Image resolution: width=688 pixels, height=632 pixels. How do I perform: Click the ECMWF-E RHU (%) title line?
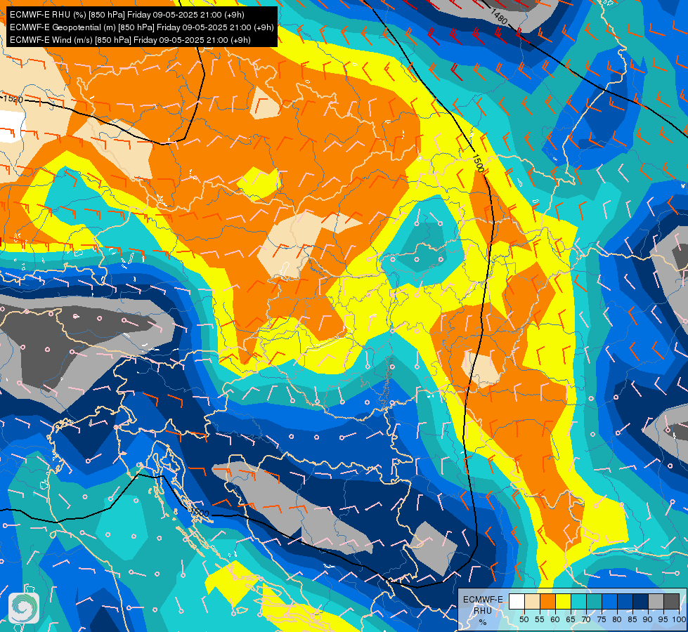click(x=126, y=15)
